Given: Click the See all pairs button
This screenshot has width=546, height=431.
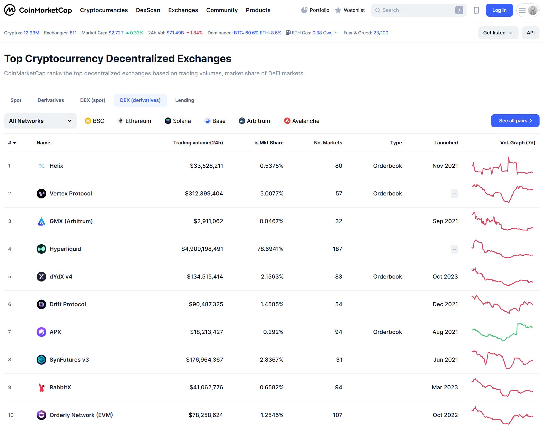Looking at the screenshot, I should [x=515, y=121].
